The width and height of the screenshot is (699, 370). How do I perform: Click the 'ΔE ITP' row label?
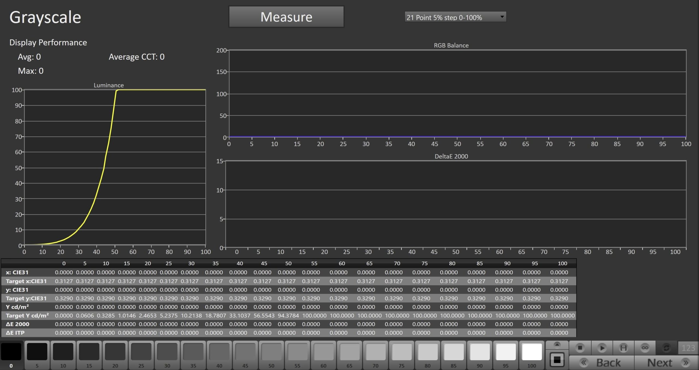point(15,333)
